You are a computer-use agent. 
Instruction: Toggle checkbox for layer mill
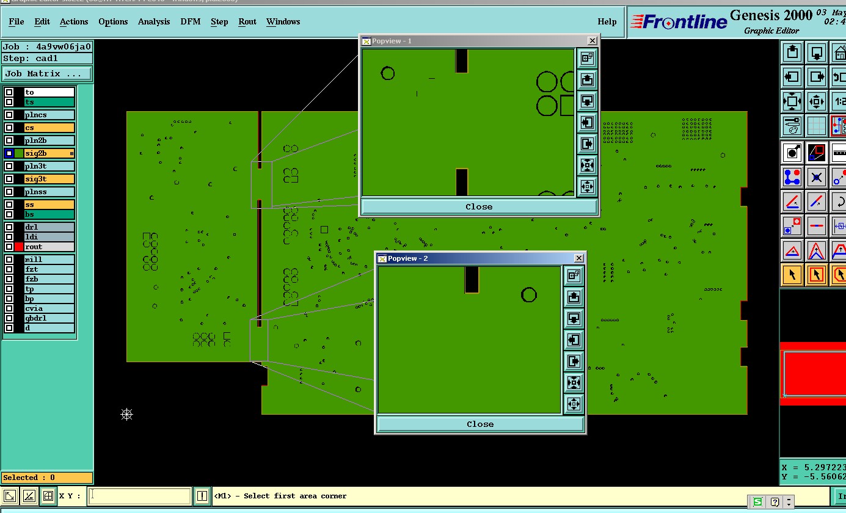9,260
